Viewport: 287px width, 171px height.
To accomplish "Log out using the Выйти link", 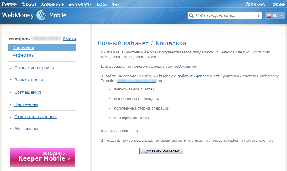I will (x=69, y=38).
